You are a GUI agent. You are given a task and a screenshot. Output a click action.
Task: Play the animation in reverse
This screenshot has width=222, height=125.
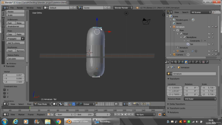122,115
